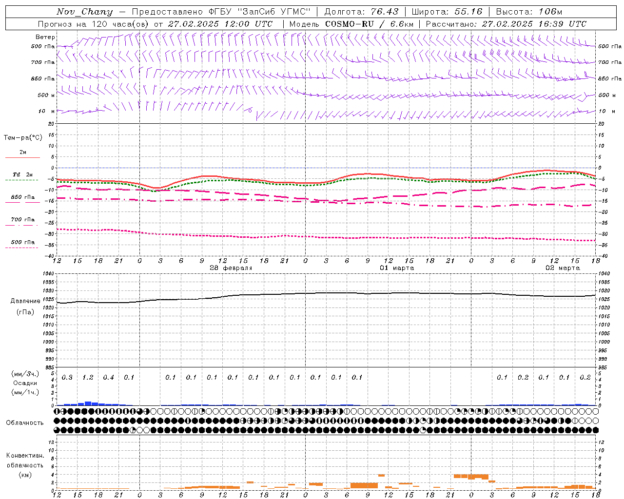
Task: Click the "Td 2м" dew point legend entry
Action: (x=23, y=174)
